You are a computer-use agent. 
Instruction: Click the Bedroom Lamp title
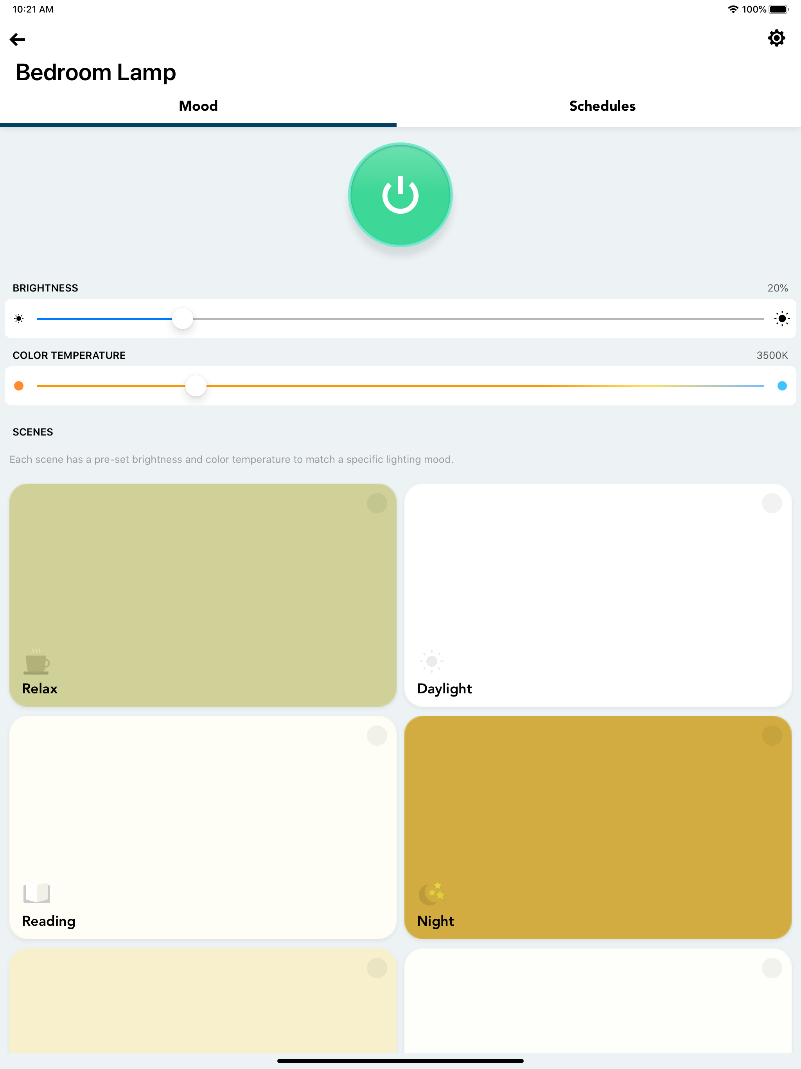tap(96, 72)
